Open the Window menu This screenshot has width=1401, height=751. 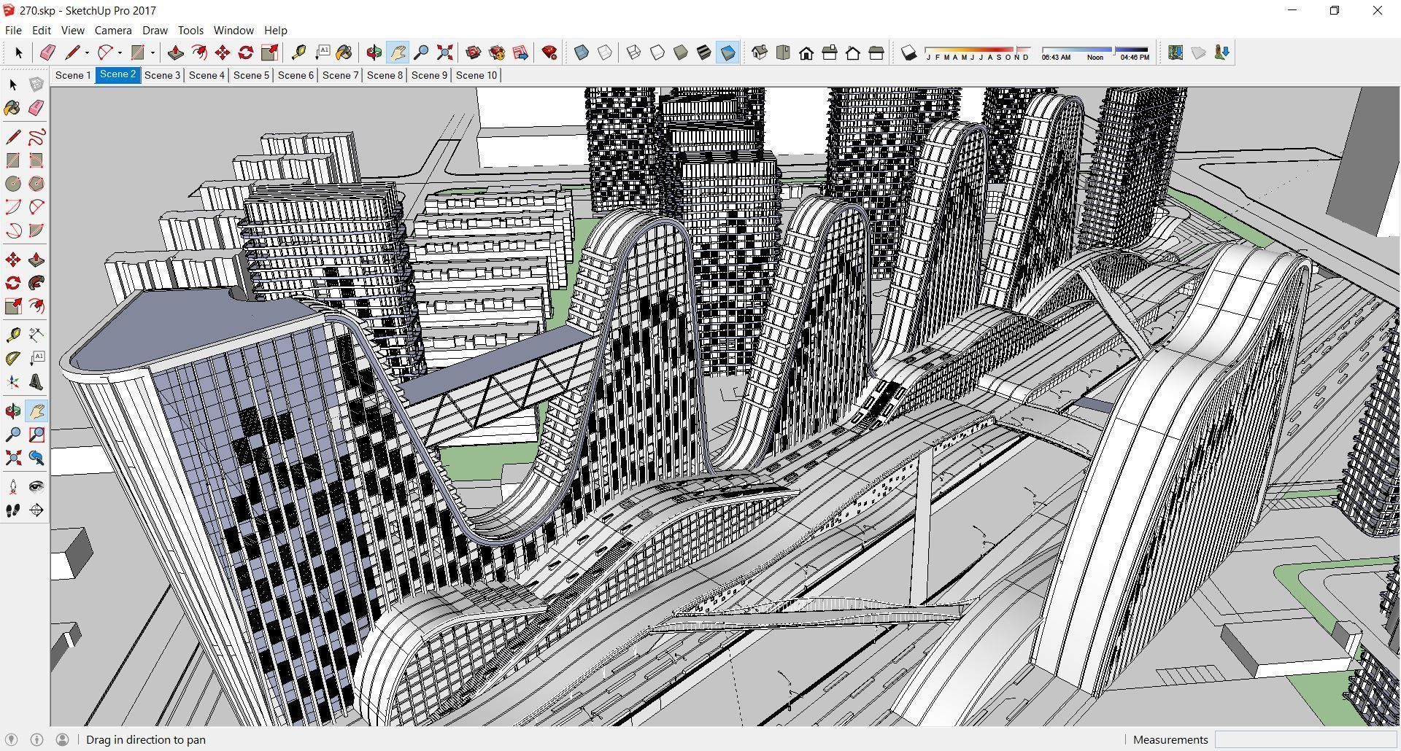click(233, 31)
